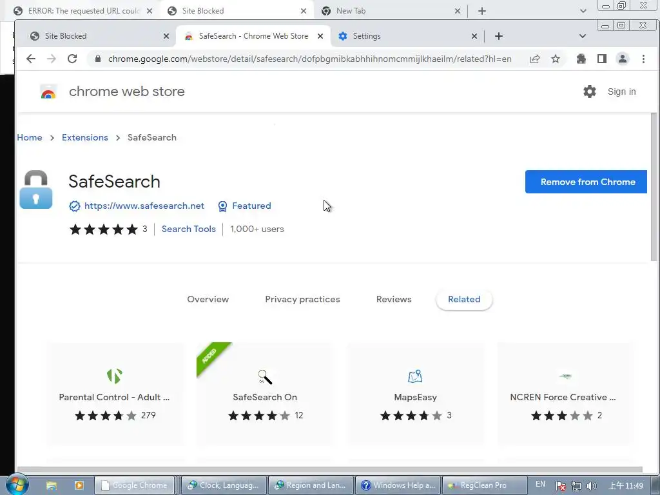The image size is (660, 495).
Task: Go back using the browser back arrow
Action: (x=31, y=59)
